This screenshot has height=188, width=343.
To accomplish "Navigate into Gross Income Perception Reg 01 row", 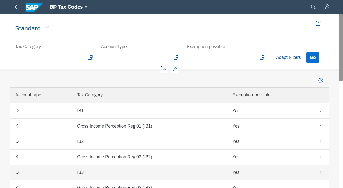I will pos(320,126).
